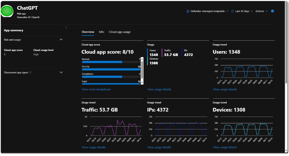
Task: Open the Last 30 days time range dropdown
Action: pos(242,11)
